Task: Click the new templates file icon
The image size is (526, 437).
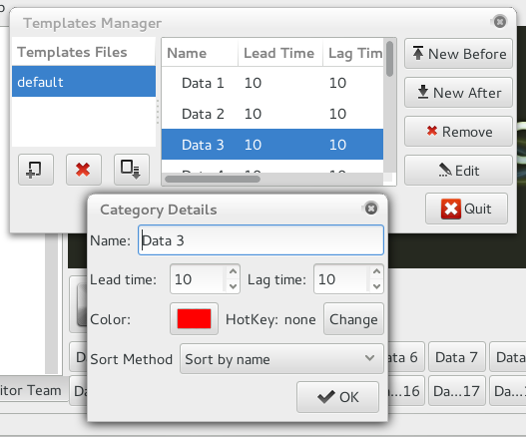Action: tap(36, 170)
